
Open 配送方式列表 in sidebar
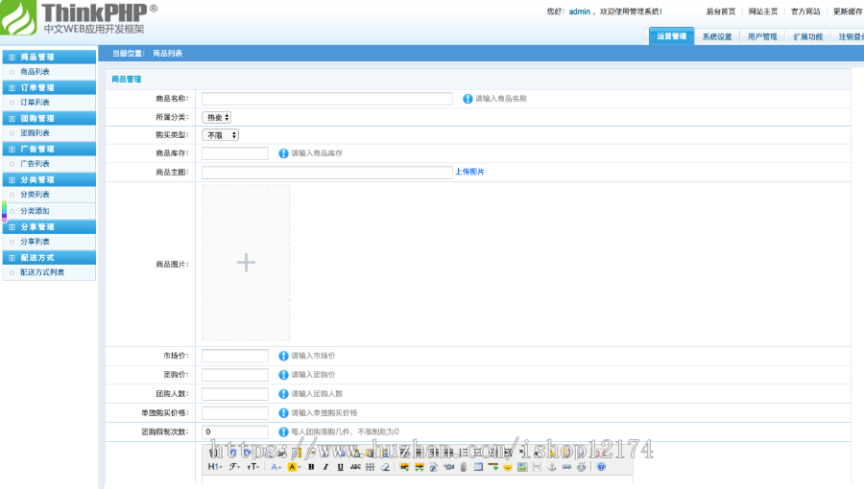(x=42, y=272)
